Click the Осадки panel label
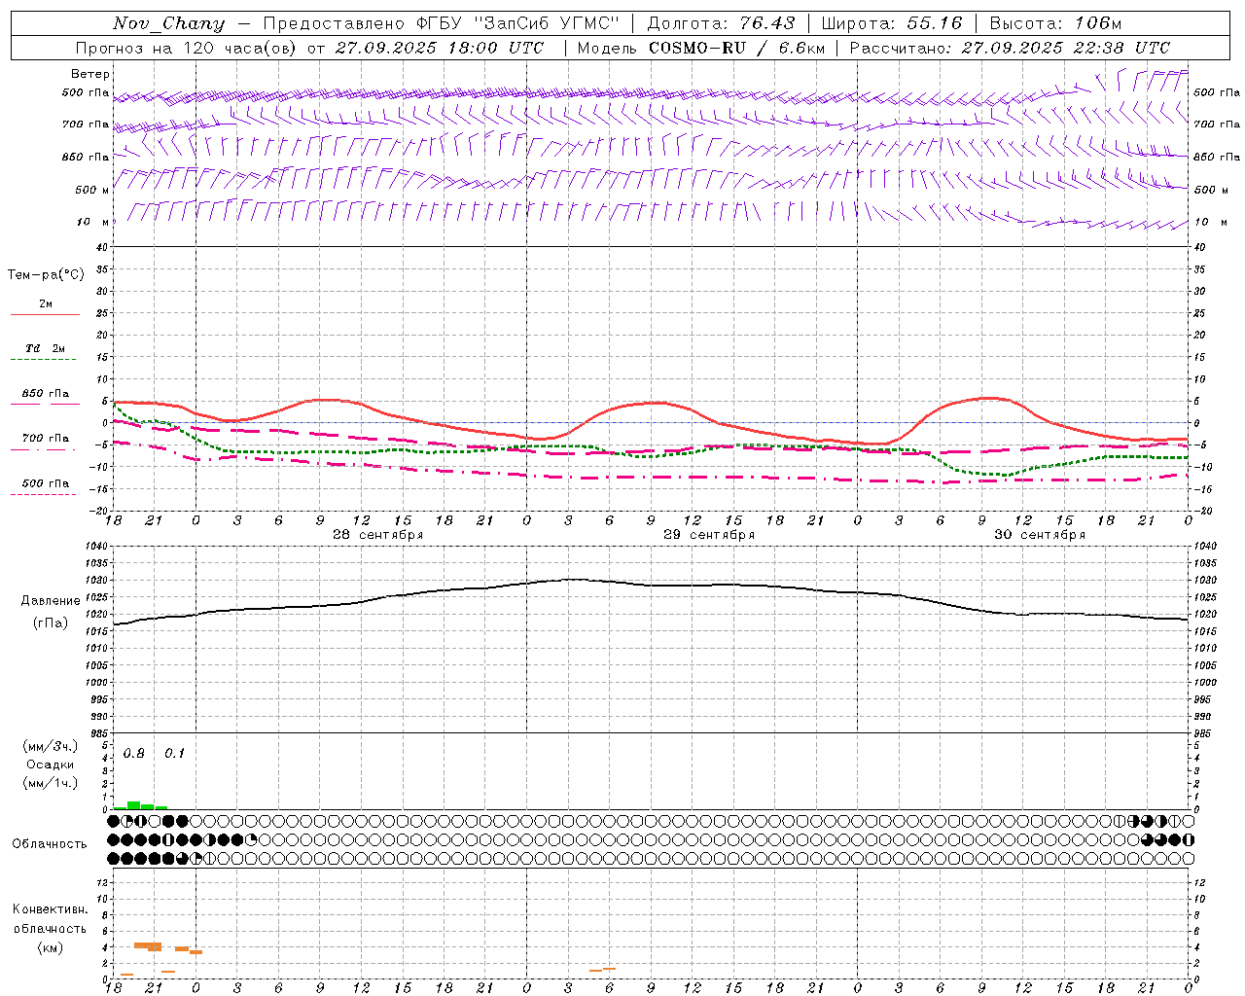Viewport: 1245px width, 996px height. (51, 765)
